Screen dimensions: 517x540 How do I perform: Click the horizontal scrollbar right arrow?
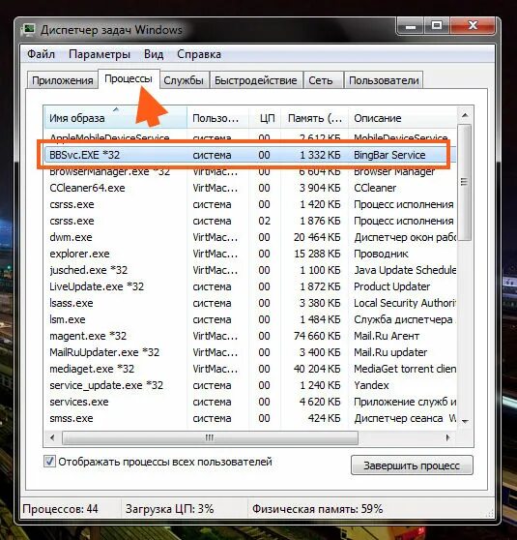pos(447,437)
